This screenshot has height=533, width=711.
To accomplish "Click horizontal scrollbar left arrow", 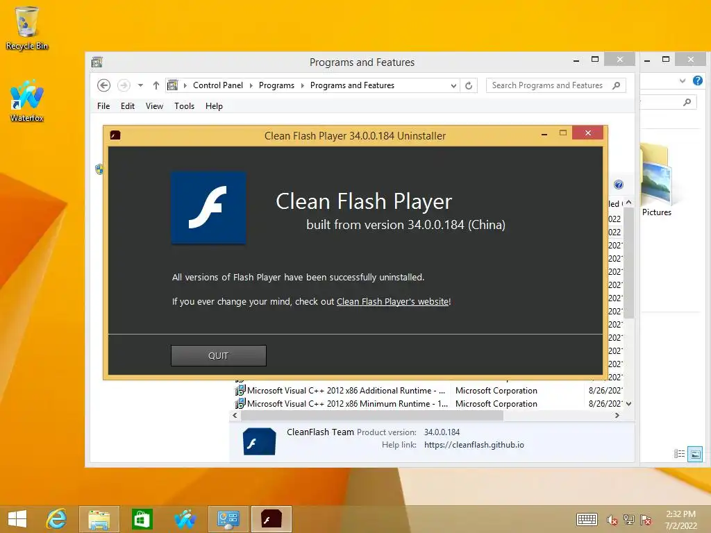I will coord(235,415).
